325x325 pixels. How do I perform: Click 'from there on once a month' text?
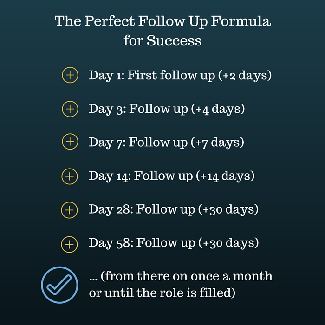click(x=186, y=277)
